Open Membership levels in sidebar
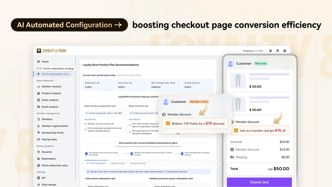This screenshot has width=332, height=187. (x=52, y=133)
